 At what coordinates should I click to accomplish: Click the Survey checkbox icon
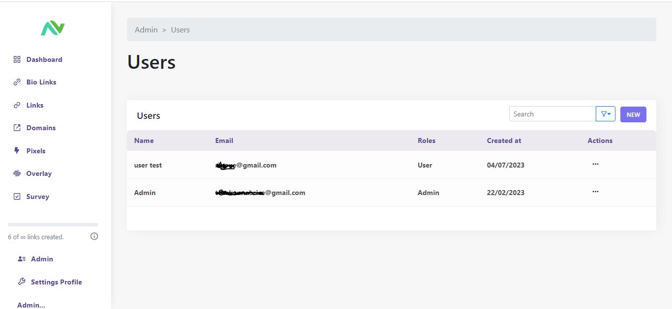(17, 197)
